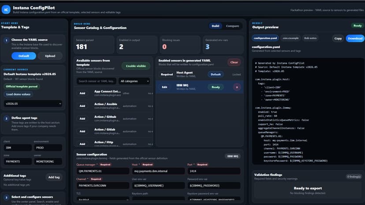365x205 pixels.
Task: Edit the IBM MQ sensor
Action: (x=164, y=87)
